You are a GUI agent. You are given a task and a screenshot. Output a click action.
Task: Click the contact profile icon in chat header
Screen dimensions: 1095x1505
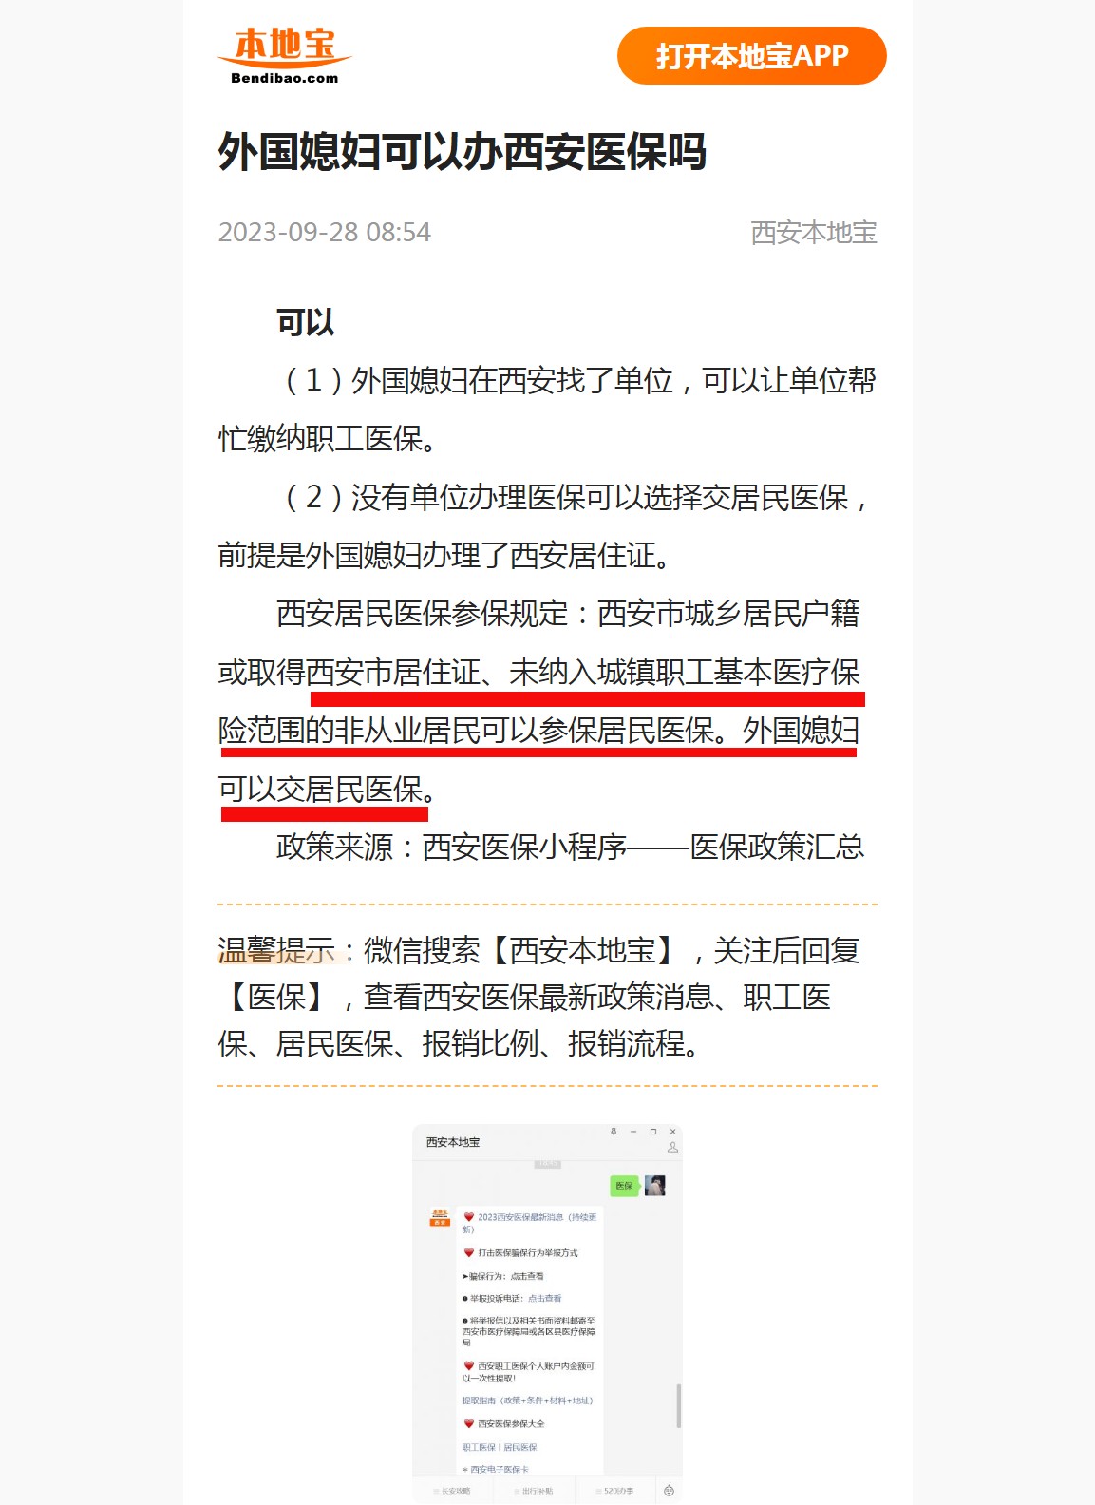pos(672,1148)
